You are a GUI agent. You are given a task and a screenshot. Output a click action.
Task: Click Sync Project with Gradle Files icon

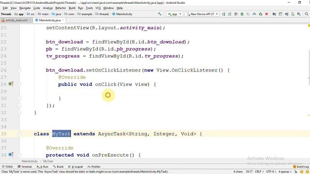[x=286, y=14]
